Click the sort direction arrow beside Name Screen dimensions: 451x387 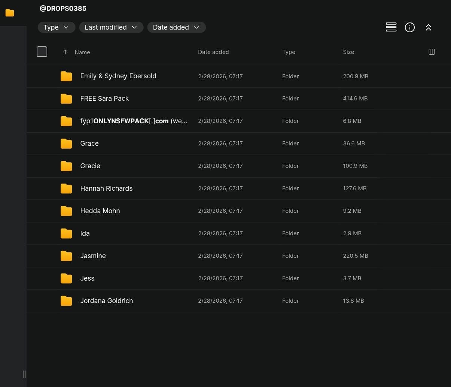tap(65, 52)
